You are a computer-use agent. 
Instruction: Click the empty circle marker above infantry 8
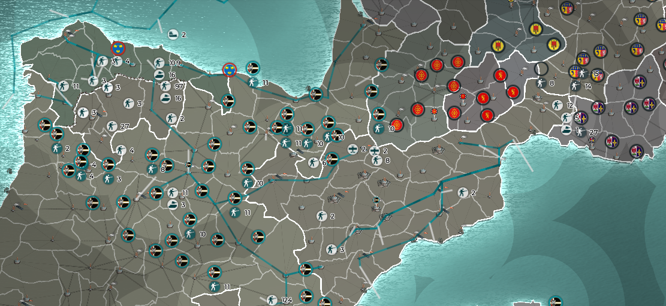pos(541,68)
